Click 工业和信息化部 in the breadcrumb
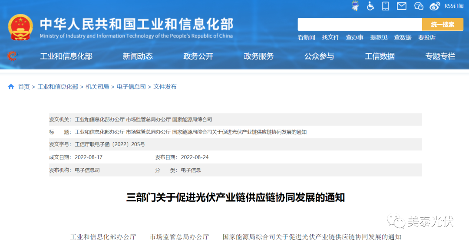Viewport: 469px width, 242px height. point(58,87)
